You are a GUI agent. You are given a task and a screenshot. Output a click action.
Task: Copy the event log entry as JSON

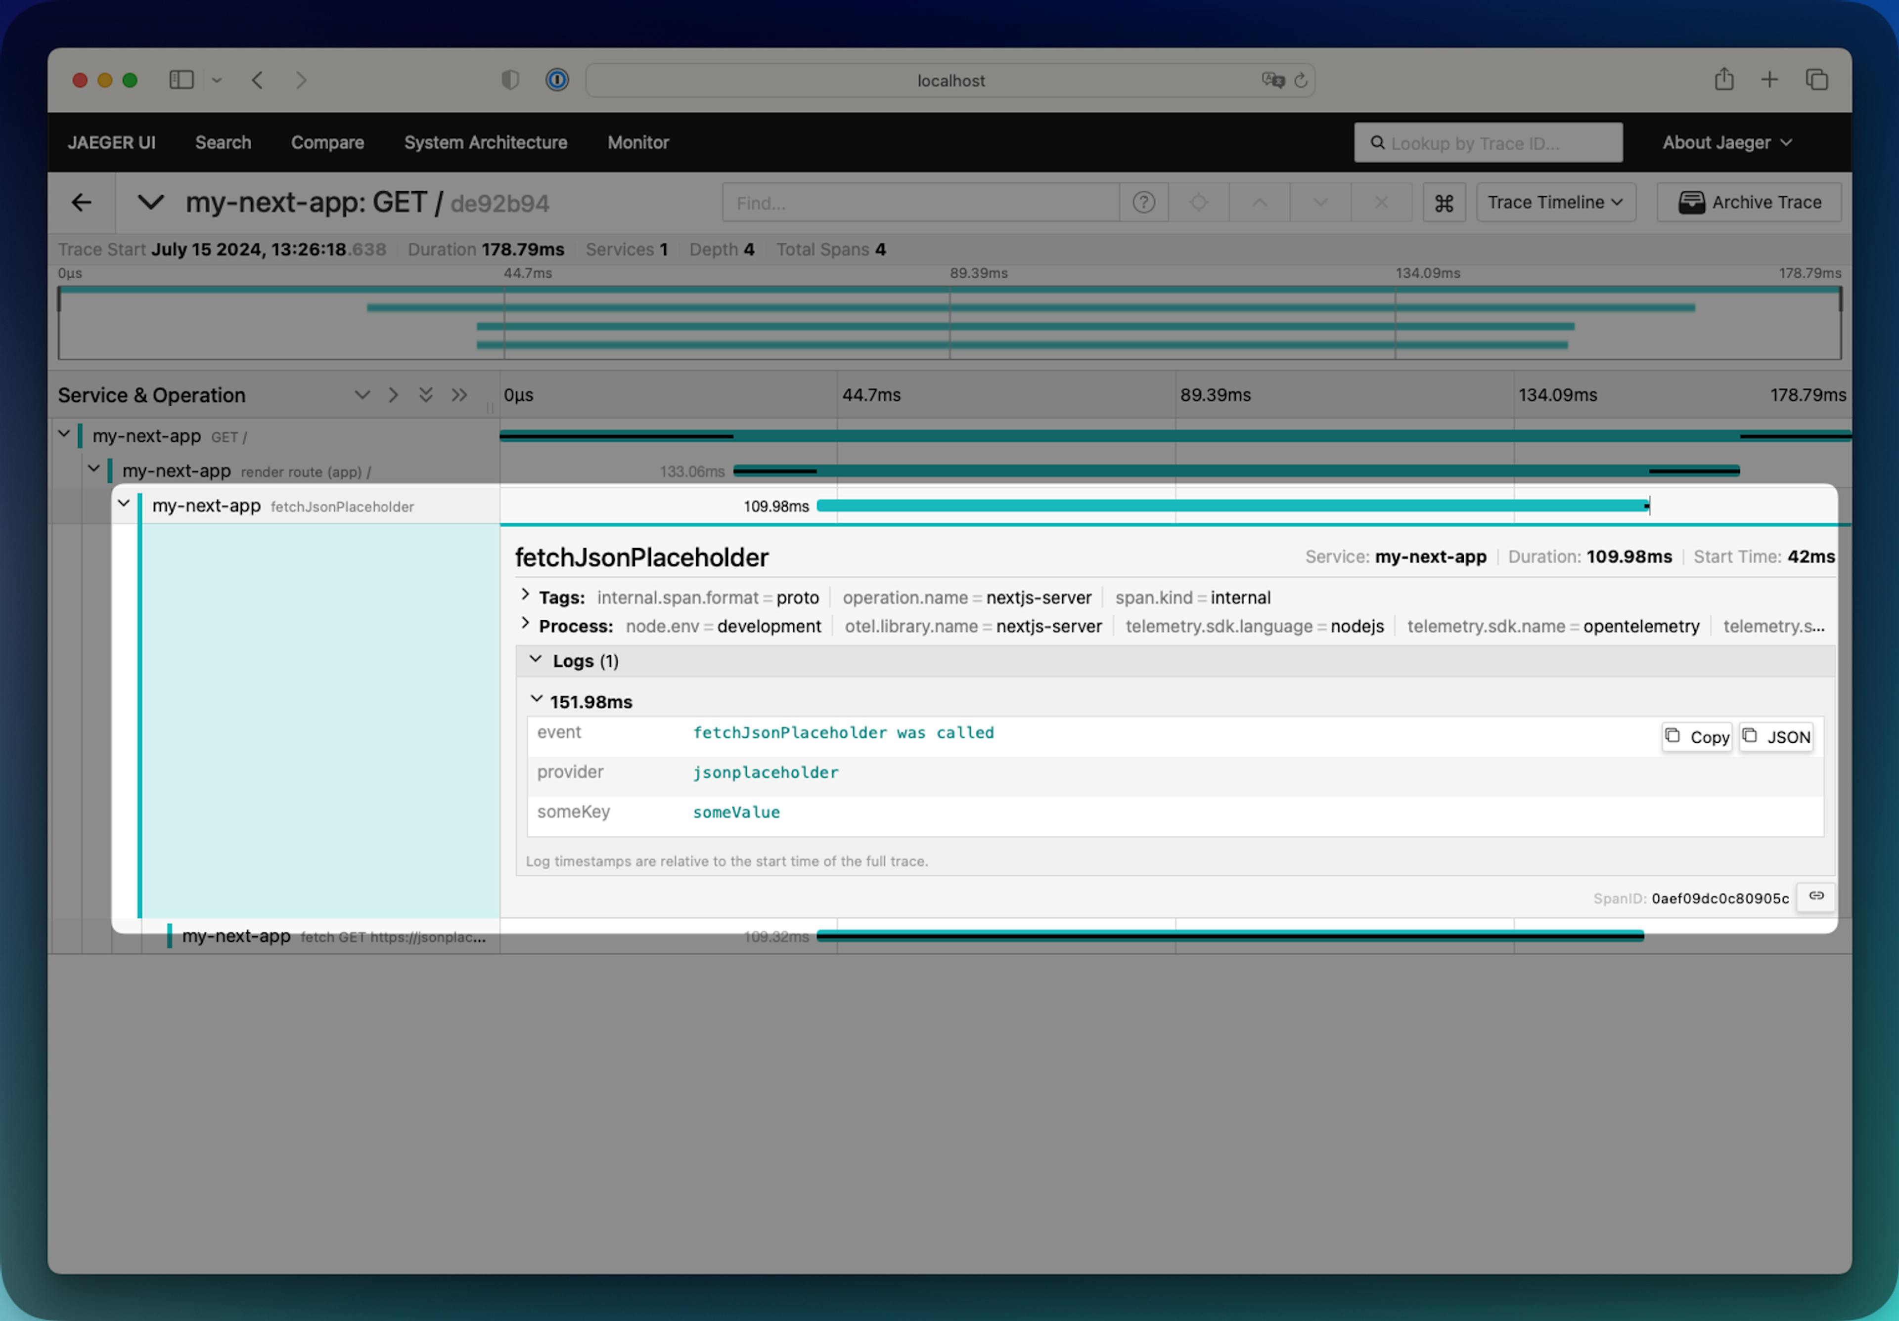[1776, 736]
